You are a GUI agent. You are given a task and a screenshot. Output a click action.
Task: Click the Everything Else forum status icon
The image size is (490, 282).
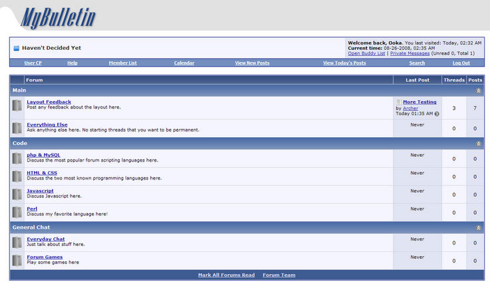point(17,128)
